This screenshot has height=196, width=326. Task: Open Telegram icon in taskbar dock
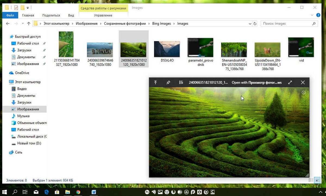[154, 192]
